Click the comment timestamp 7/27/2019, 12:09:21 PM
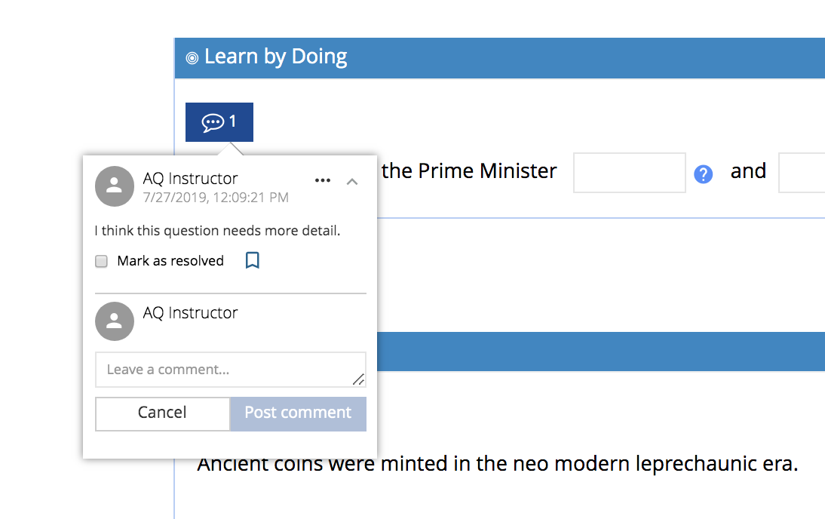This screenshot has width=825, height=519. coord(216,198)
